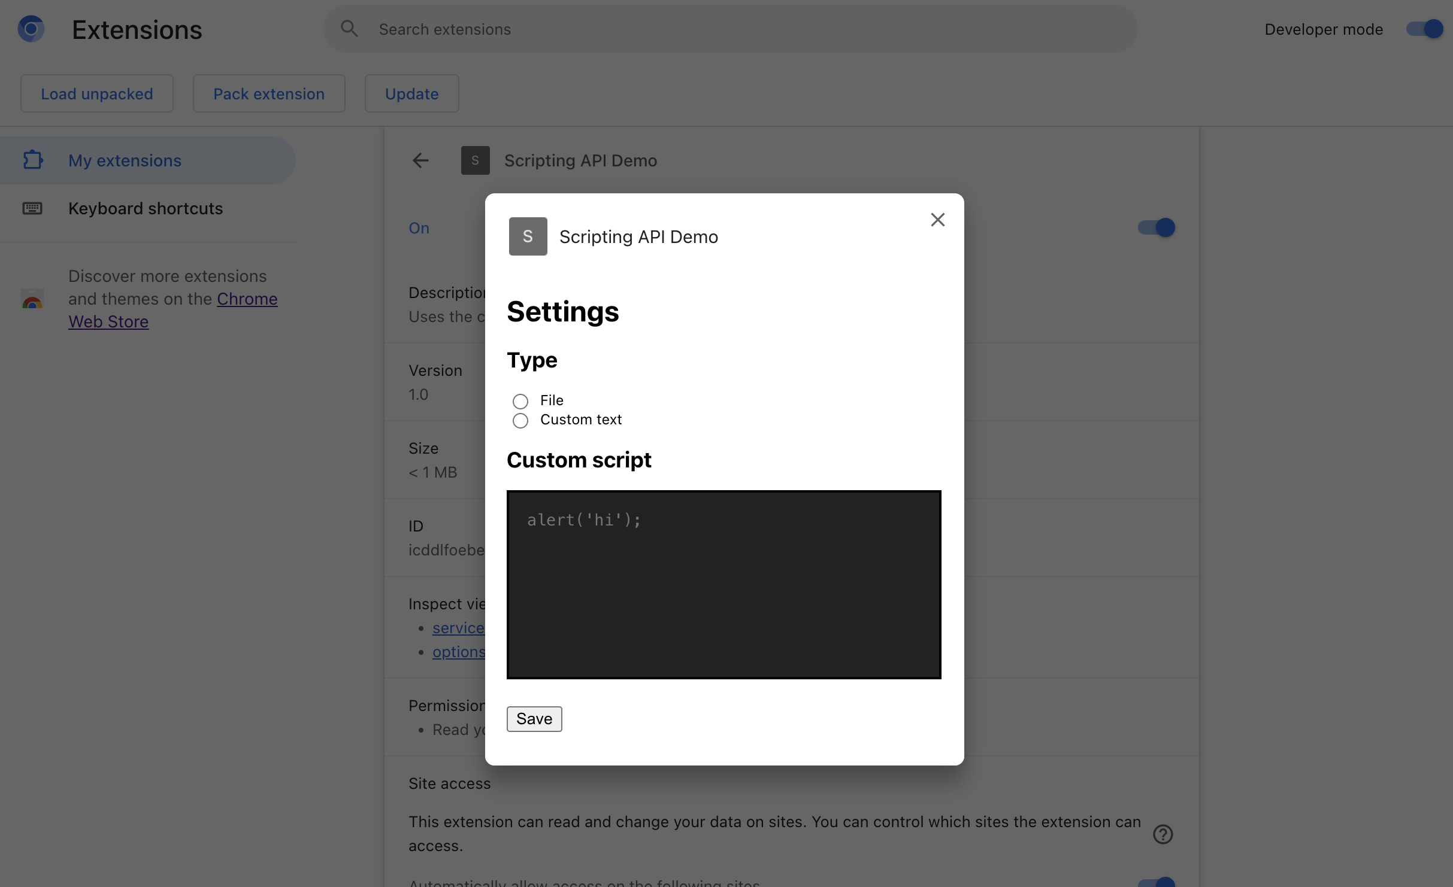Click the Load unpacked button
1453x887 pixels.
96,93
